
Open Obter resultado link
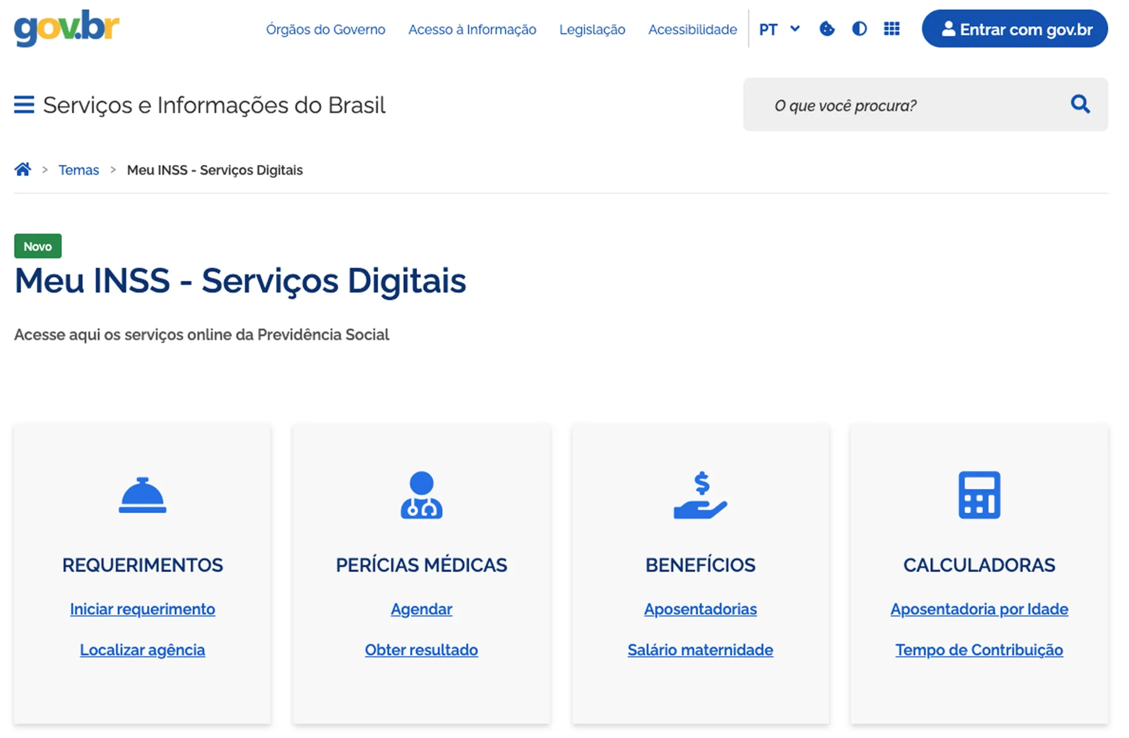tap(422, 650)
